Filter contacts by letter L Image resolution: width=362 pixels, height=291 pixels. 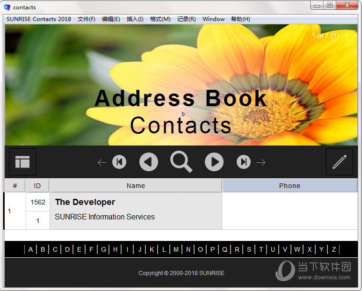(164, 249)
